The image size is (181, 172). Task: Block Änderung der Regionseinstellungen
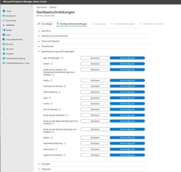tap(95, 121)
